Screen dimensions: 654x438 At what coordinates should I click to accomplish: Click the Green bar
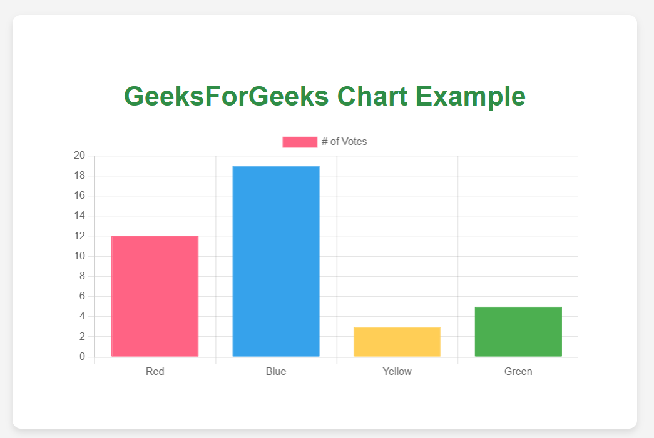(518, 332)
